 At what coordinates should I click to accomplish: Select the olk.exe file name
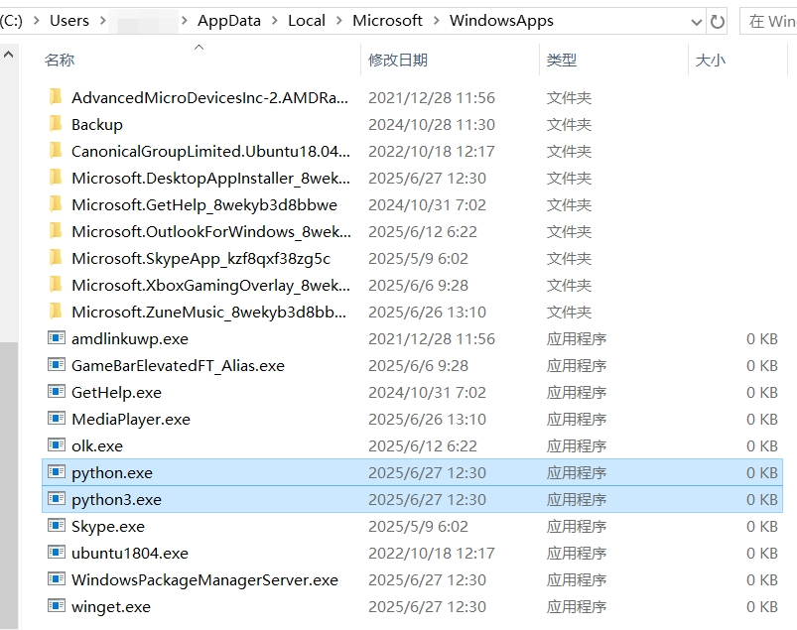[97, 446]
